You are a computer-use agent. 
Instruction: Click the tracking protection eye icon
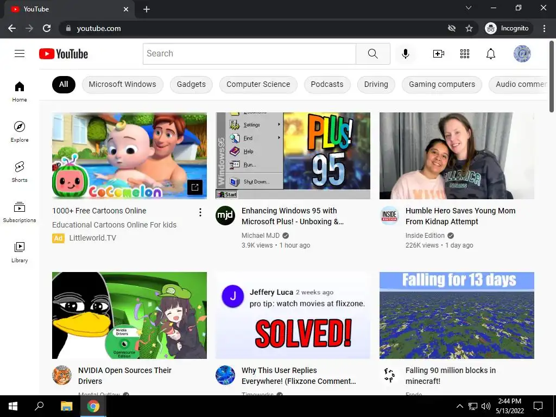(451, 28)
